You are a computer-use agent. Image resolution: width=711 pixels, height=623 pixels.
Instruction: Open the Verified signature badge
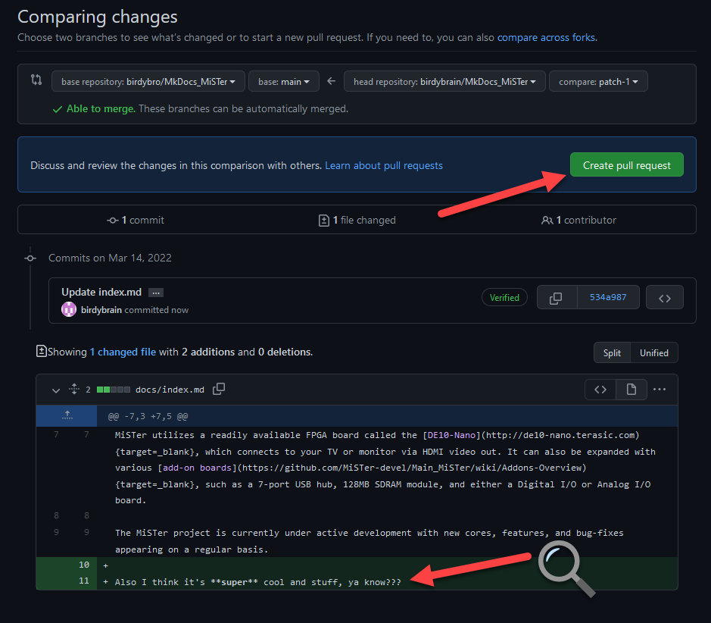(504, 298)
